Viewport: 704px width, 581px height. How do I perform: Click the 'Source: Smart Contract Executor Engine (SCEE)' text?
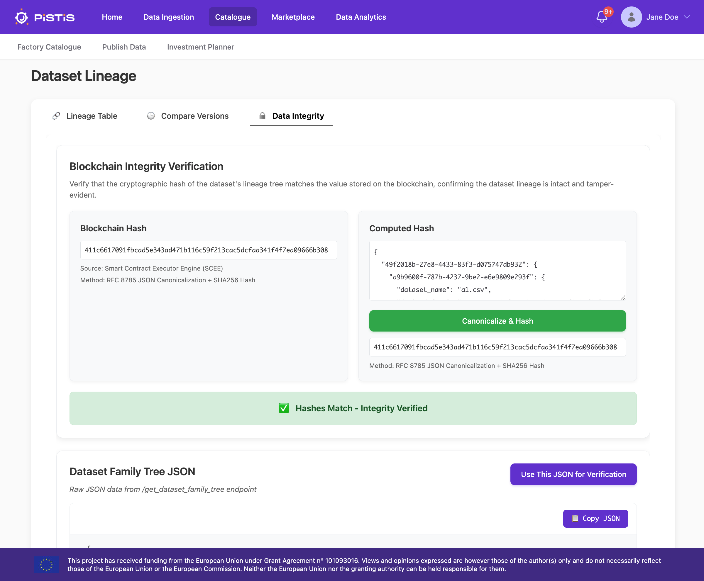tap(151, 269)
